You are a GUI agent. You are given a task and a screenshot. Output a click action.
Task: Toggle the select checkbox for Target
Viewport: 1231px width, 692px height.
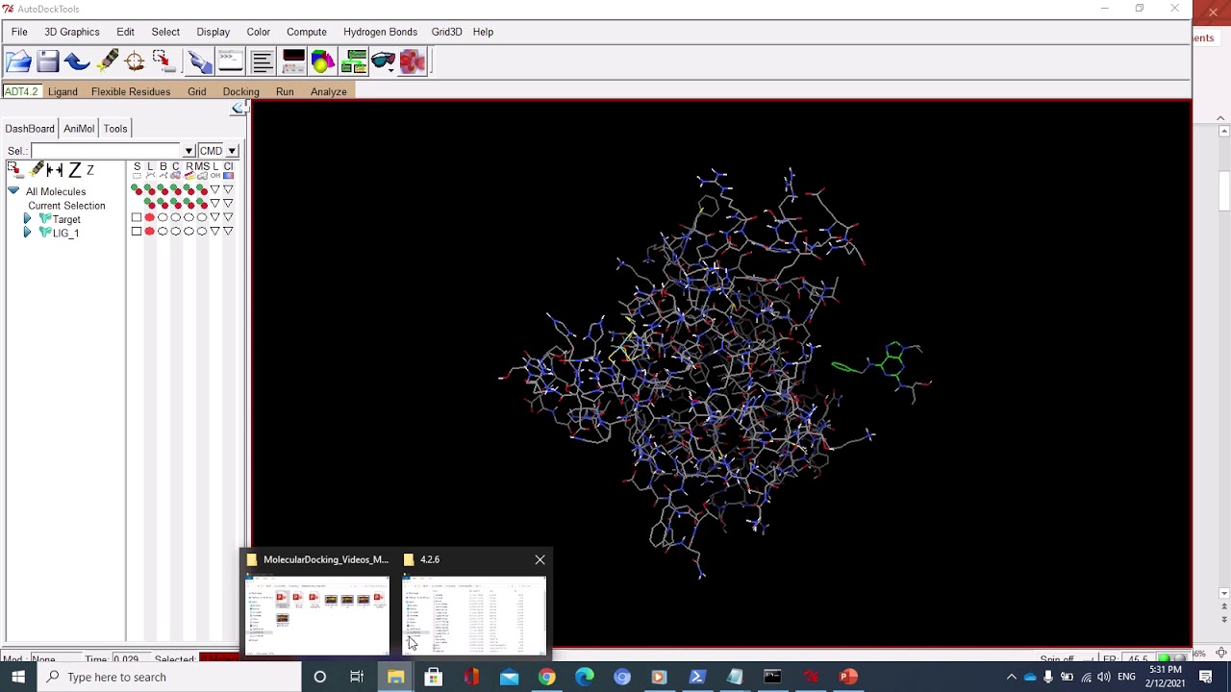pyautogui.click(x=137, y=218)
